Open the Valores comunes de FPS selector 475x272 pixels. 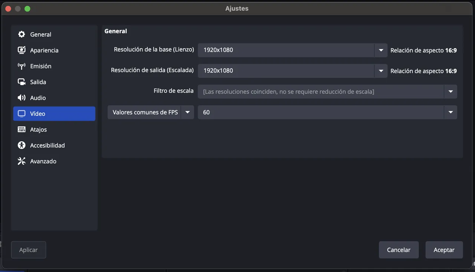pos(151,112)
